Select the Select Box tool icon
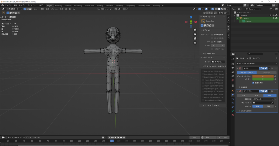279x146 pixels. point(203,21)
